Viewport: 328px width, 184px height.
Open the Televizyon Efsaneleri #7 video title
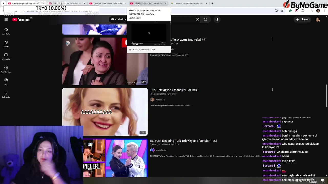pos(189,40)
